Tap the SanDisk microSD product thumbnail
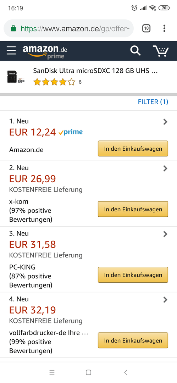Image resolution: width=177 pixels, height=383 pixels. tap(16, 77)
